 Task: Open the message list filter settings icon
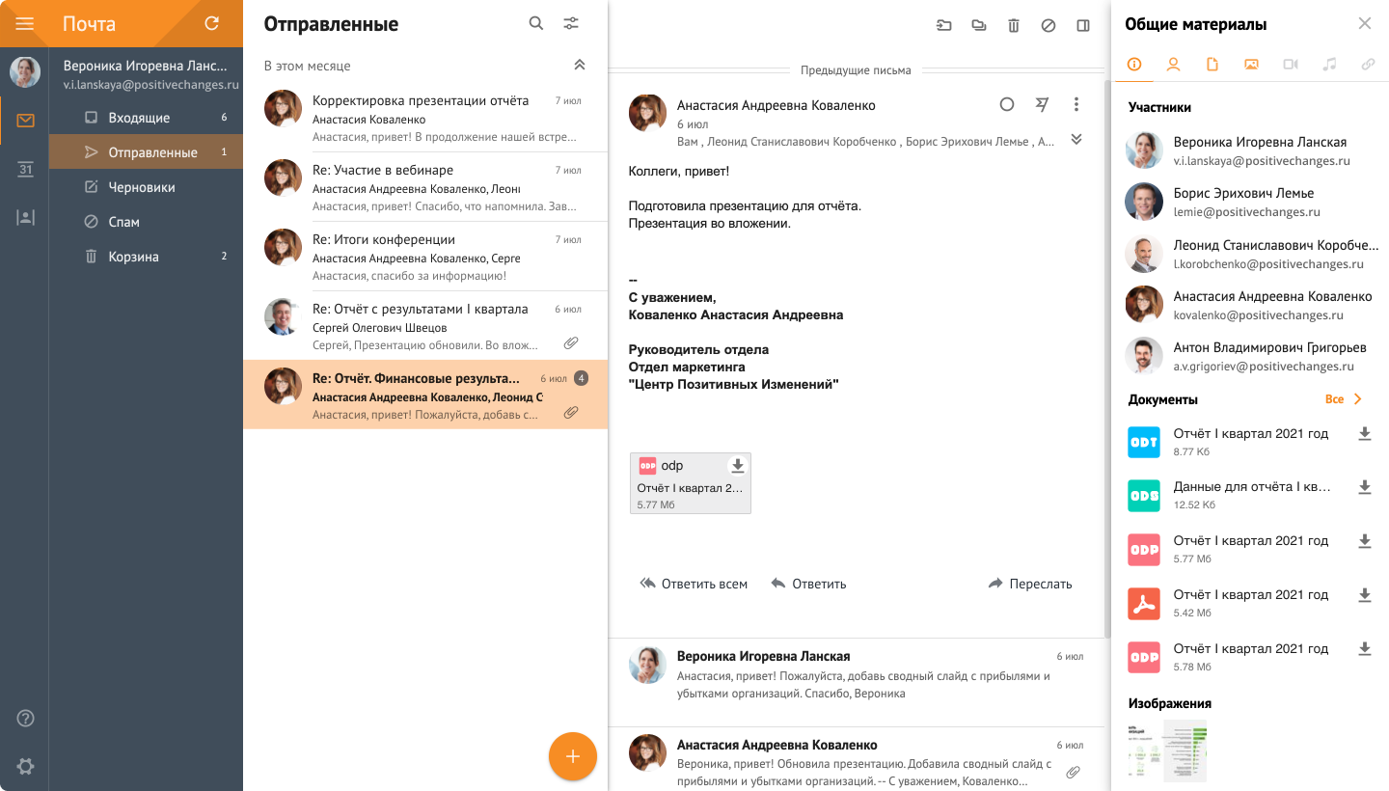tap(572, 24)
